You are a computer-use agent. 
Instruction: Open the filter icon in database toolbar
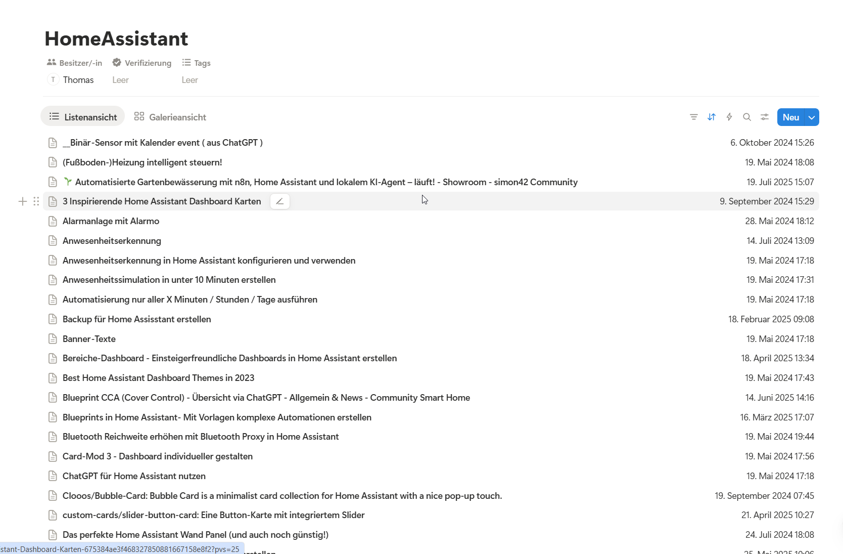pos(693,117)
